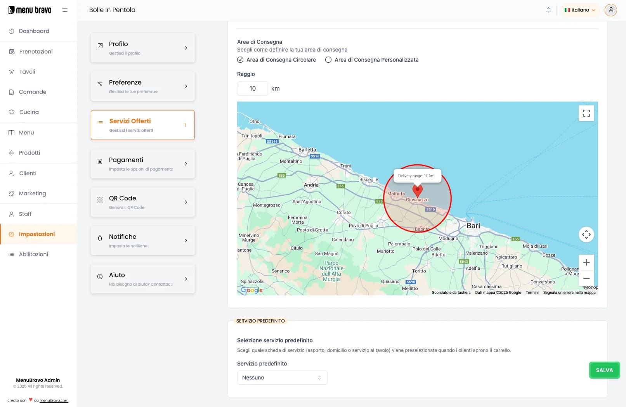The width and height of the screenshot is (626, 407).
Task: Select Area di Consegna Personalizzata option
Action: point(328,60)
